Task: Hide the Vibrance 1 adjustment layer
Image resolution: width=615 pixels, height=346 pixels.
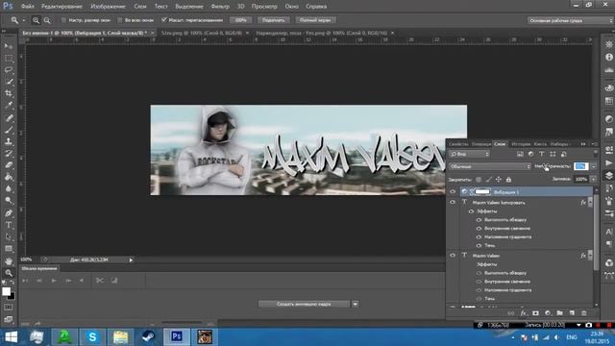Action: pyautogui.click(x=453, y=191)
